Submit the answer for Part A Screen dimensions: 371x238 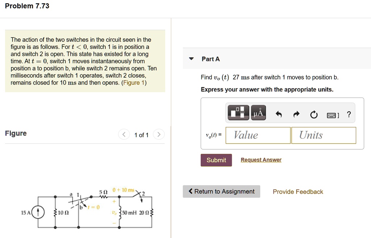coord(216,160)
